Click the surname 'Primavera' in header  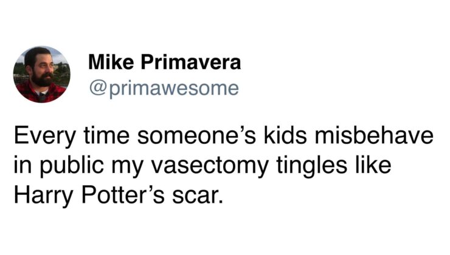190,62
